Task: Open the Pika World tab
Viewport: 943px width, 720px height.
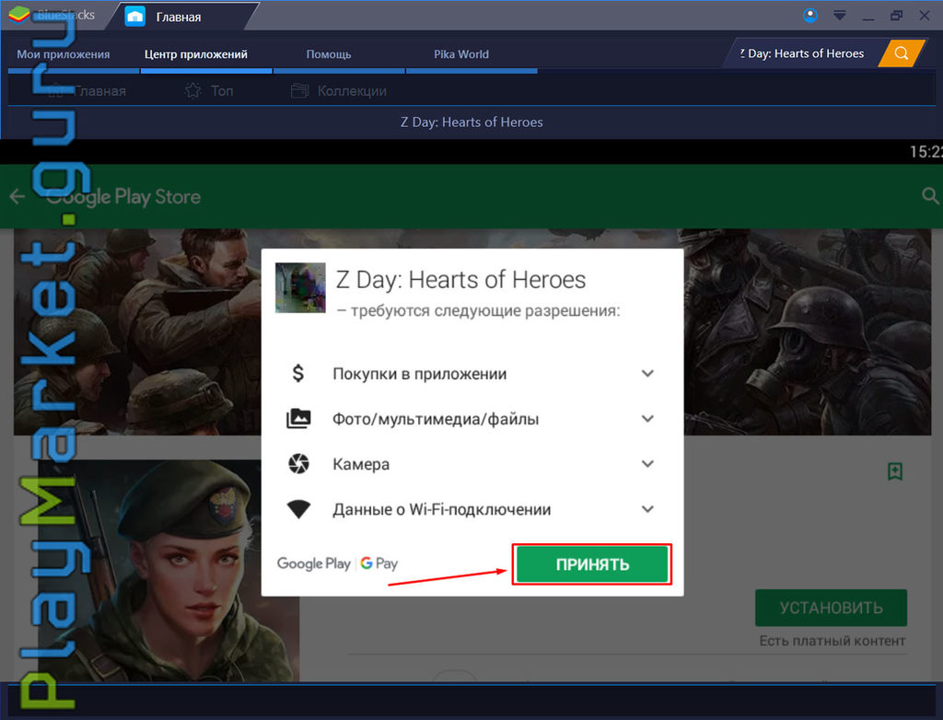Action: coord(461,54)
